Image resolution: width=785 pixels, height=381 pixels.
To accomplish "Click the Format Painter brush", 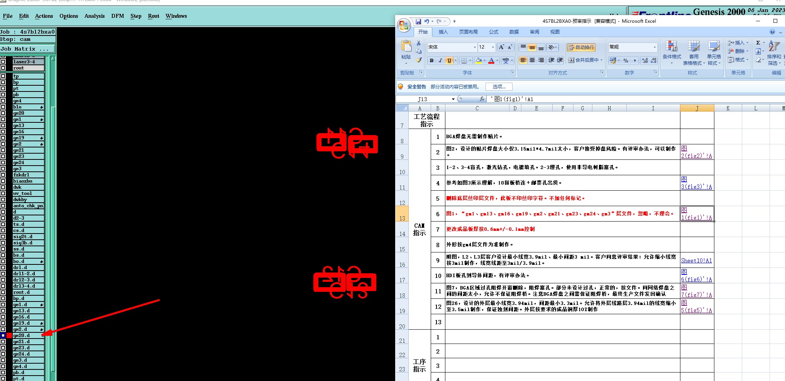I will click(419, 60).
